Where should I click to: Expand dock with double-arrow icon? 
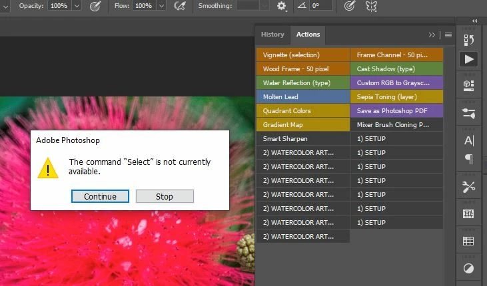[x=474, y=21]
